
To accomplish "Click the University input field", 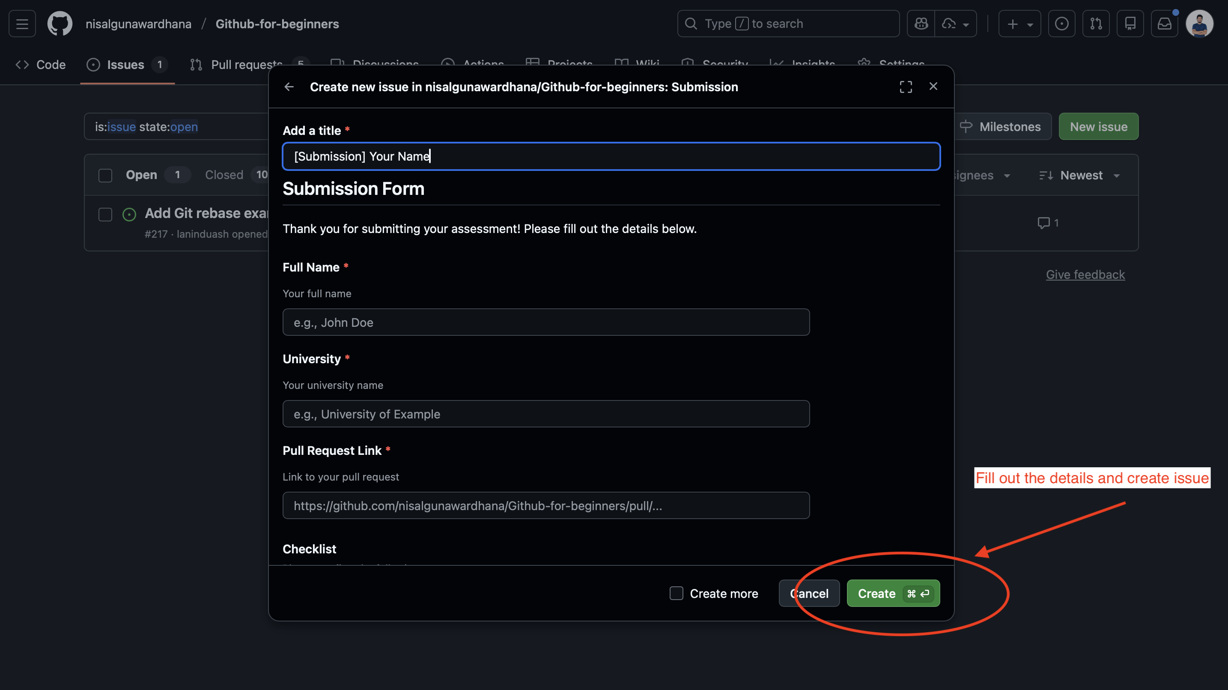I will pyautogui.click(x=546, y=414).
